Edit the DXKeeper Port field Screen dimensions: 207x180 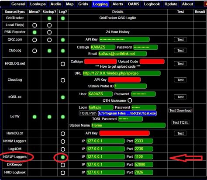144,165
